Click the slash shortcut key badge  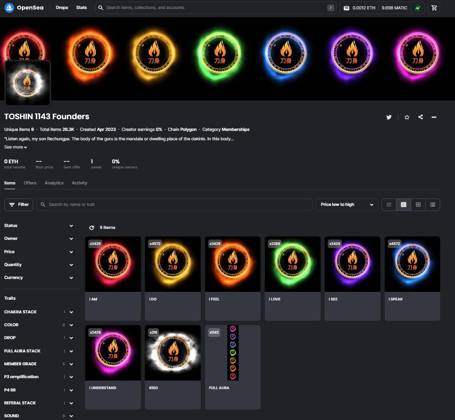[x=330, y=7]
